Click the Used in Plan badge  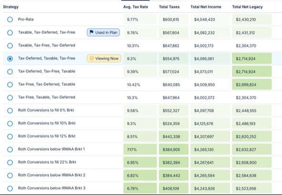[x=103, y=32]
